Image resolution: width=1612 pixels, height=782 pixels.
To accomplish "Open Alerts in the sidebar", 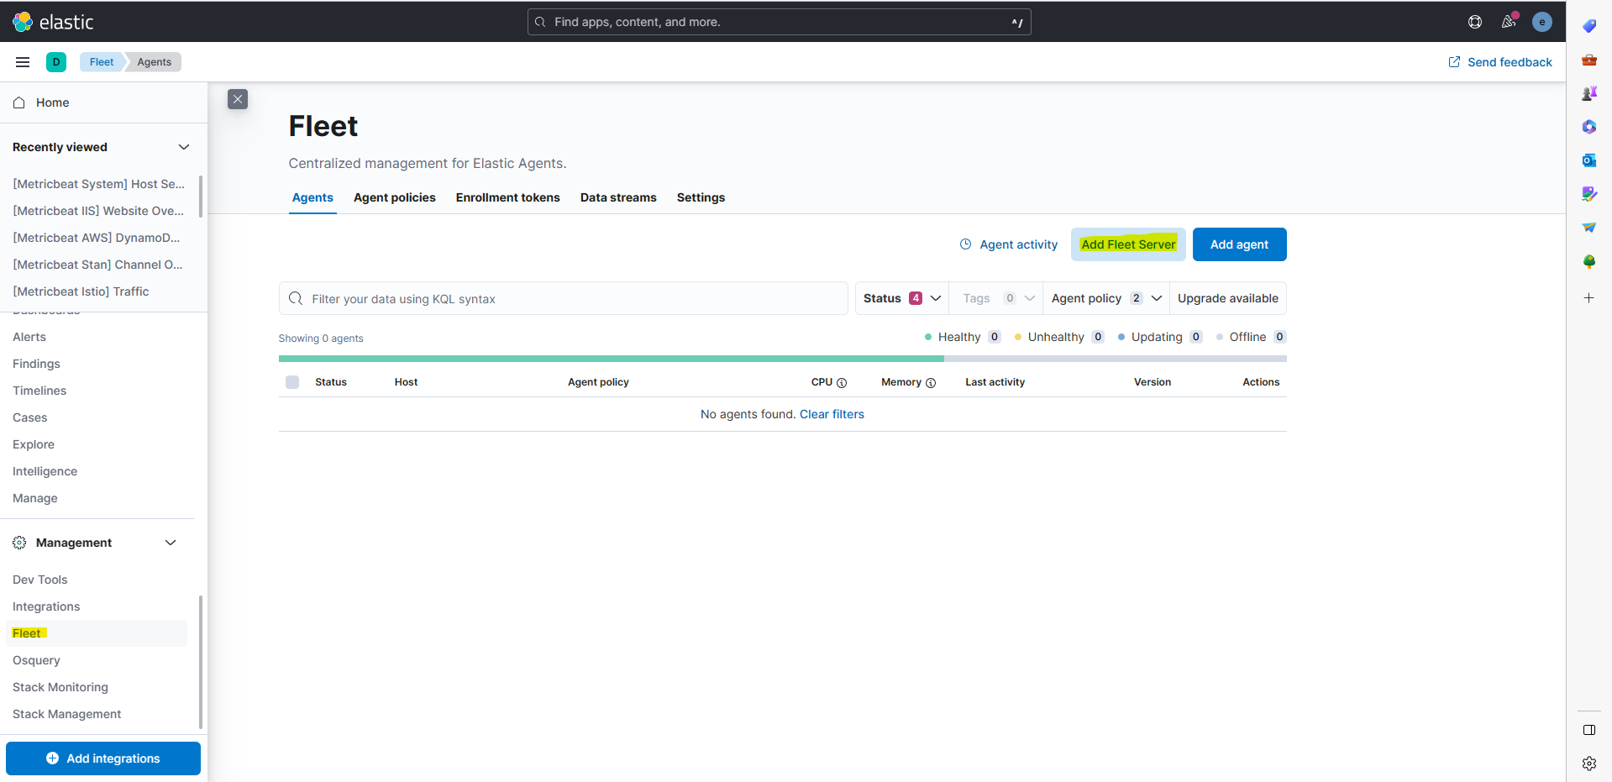I will pos(29,337).
